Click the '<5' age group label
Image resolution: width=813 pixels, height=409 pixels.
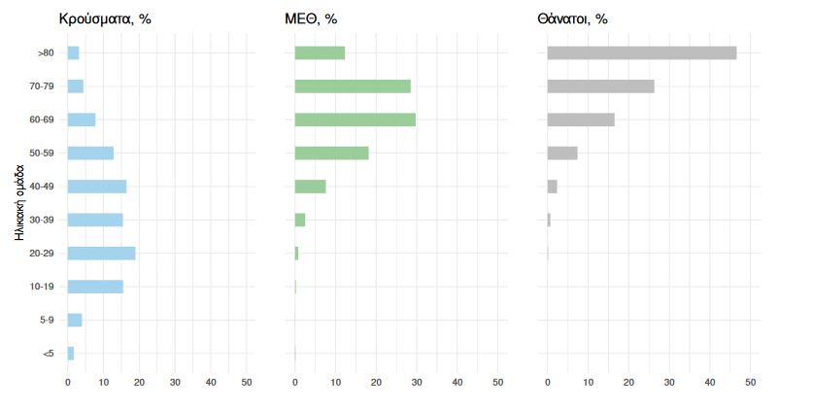click(x=49, y=354)
